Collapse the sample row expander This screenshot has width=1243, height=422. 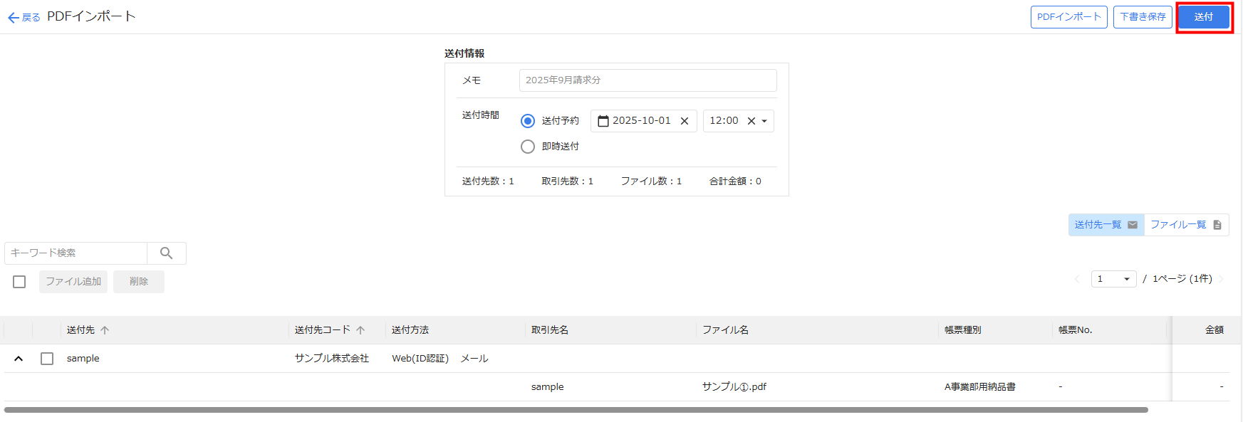click(19, 359)
